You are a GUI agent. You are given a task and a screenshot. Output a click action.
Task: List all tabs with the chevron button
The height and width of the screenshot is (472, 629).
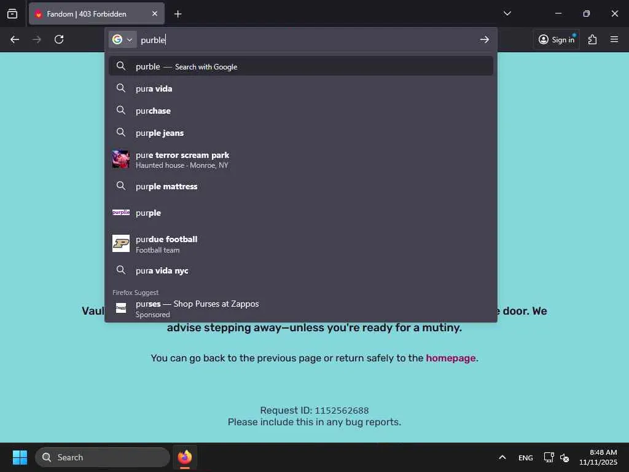507,14
